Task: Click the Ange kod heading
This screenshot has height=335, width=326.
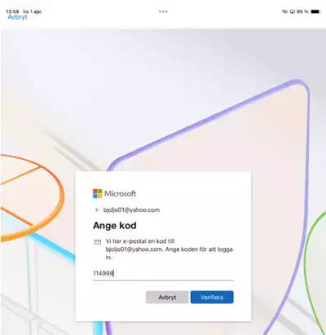Action: tap(115, 226)
